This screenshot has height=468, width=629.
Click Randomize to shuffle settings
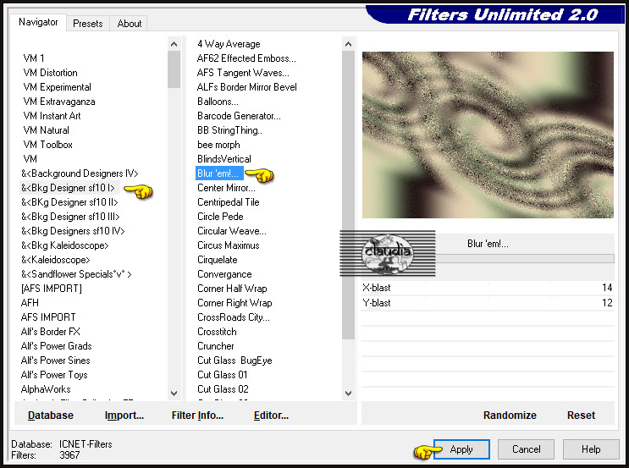point(510,415)
